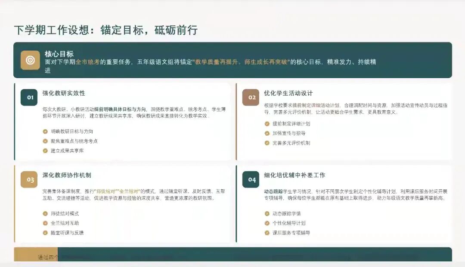The height and width of the screenshot is (267, 465).
Task: Click the 细化培优辅中补差工作 heading
Action: click(294, 175)
